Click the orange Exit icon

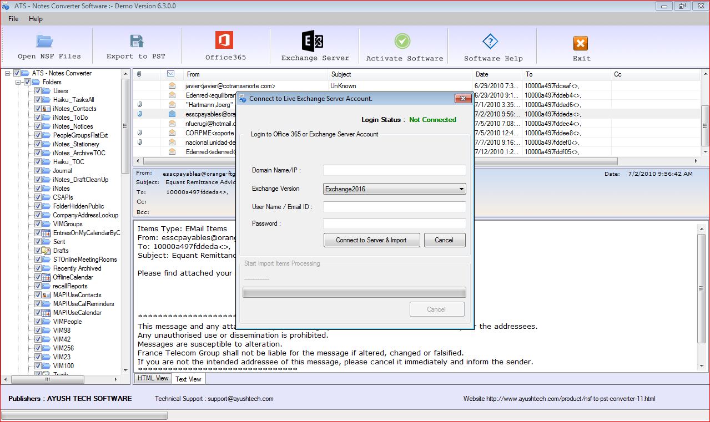pyautogui.click(x=581, y=43)
